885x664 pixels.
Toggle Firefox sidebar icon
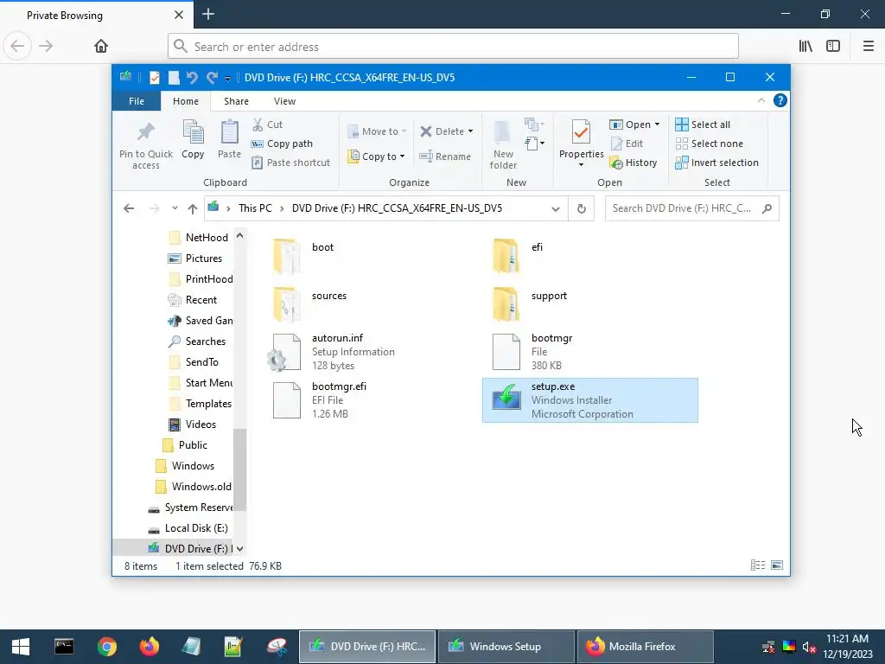pos(833,46)
